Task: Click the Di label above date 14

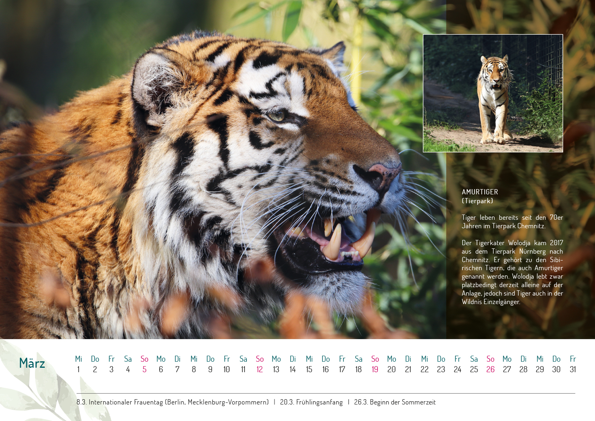Action: [x=293, y=359]
